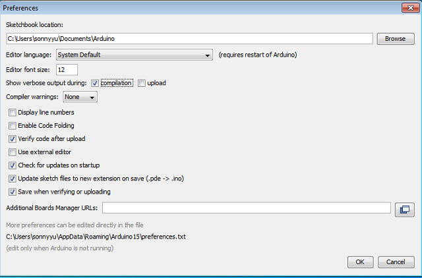Toggle Save when verifying or uploading
The image size is (422, 278).
pos(13,192)
